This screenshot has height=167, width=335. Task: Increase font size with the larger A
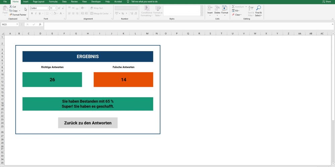point(59,8)
